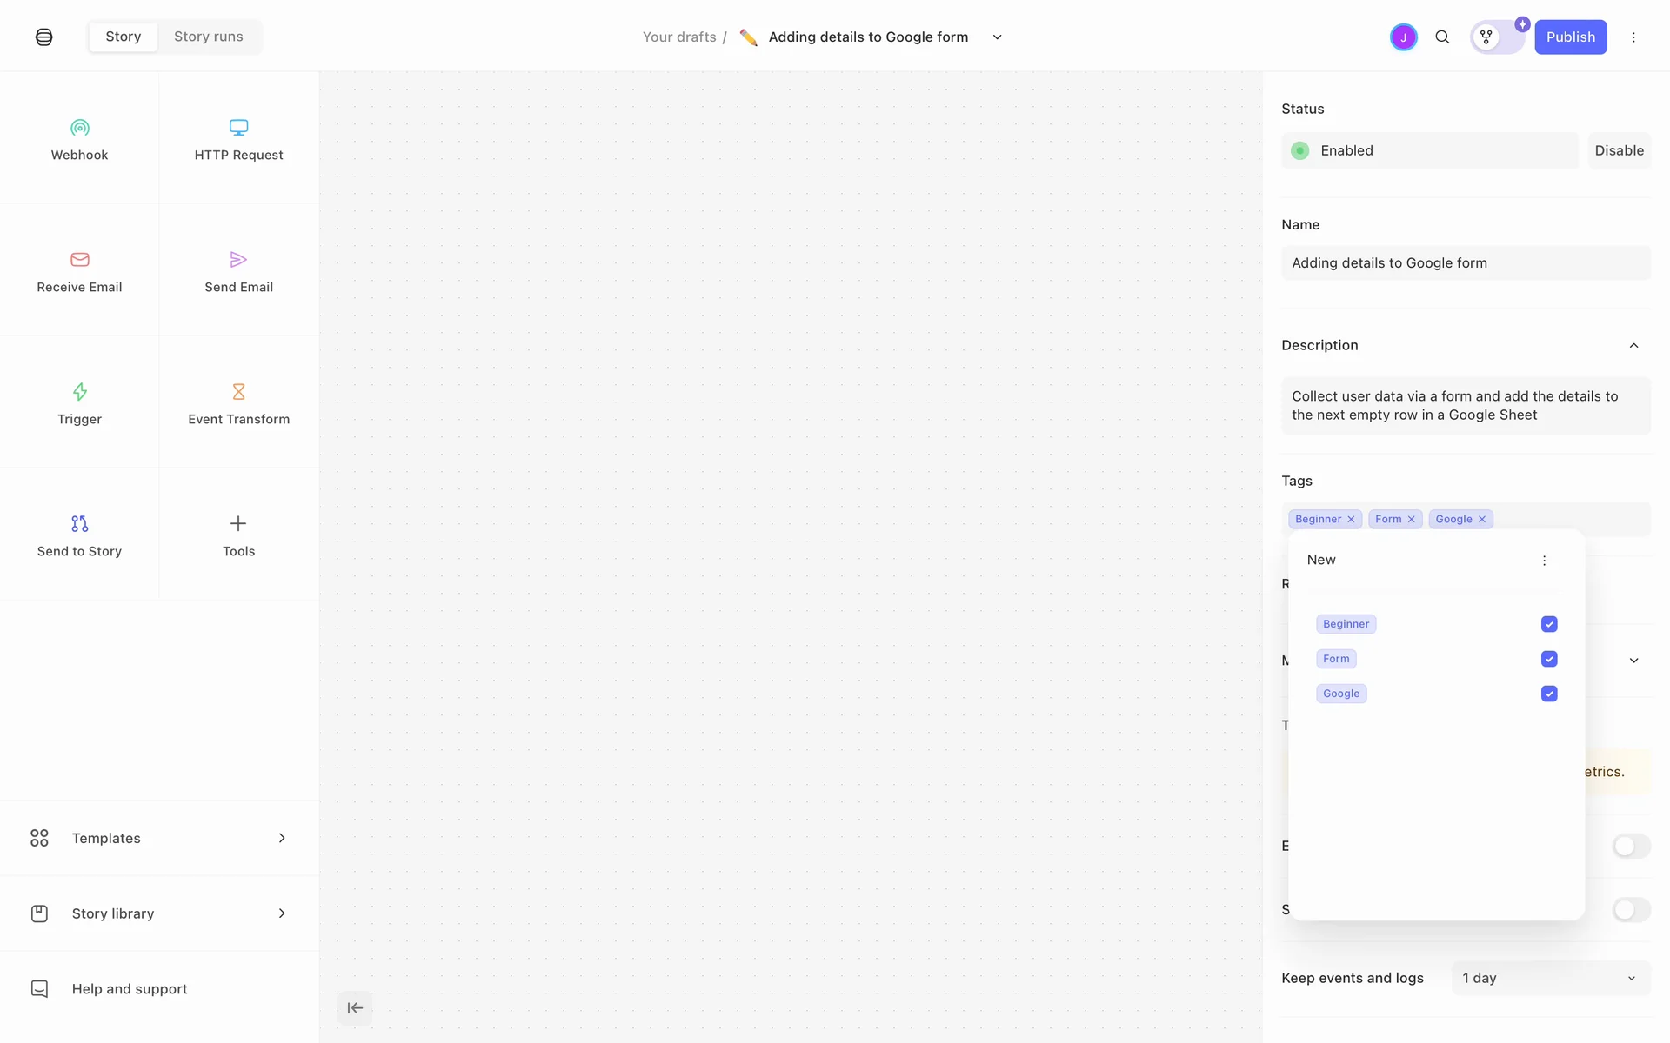1670x1043 pixels.
Task: Uncheck the Form tag checkbox
Action: click(1549, 659)
